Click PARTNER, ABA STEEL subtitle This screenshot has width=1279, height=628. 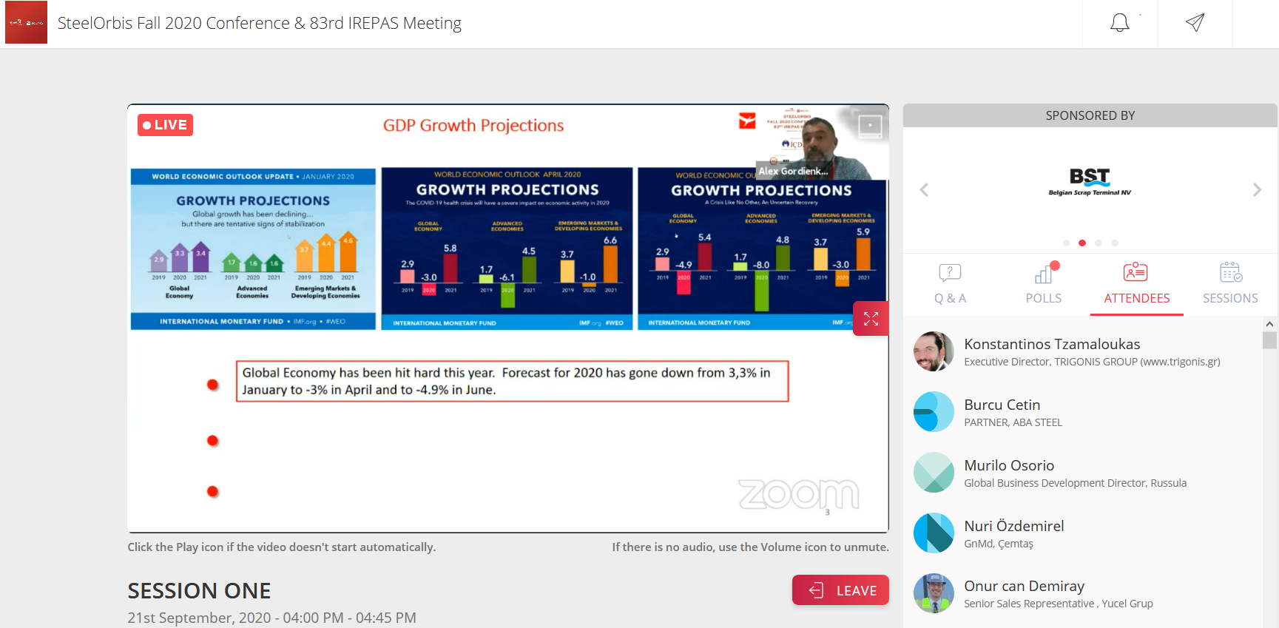1013,422
